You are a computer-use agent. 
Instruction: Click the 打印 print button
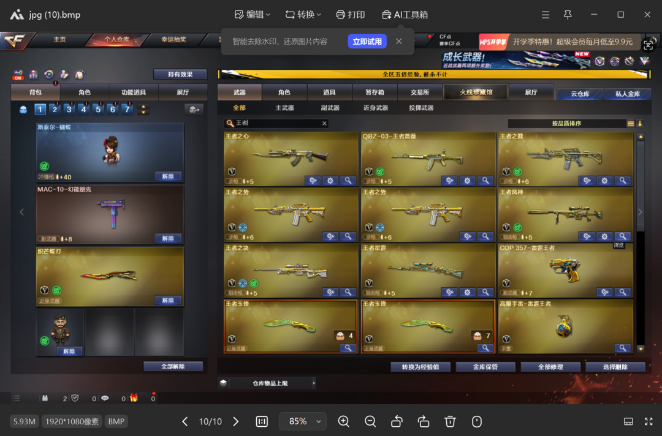[351, 15]
